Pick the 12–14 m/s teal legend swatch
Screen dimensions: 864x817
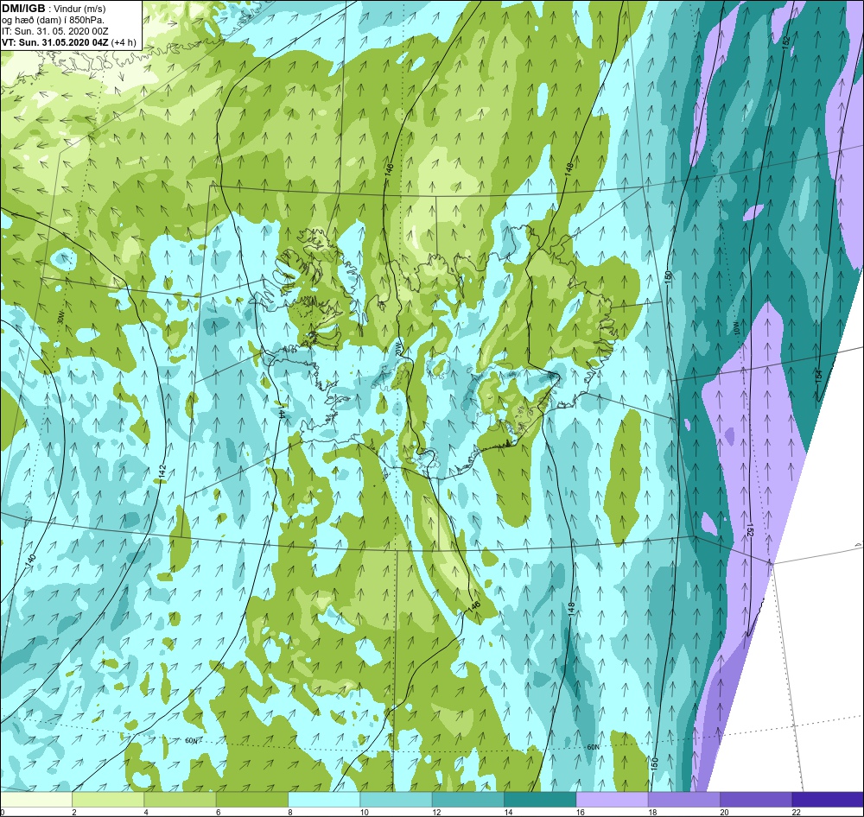468,799
